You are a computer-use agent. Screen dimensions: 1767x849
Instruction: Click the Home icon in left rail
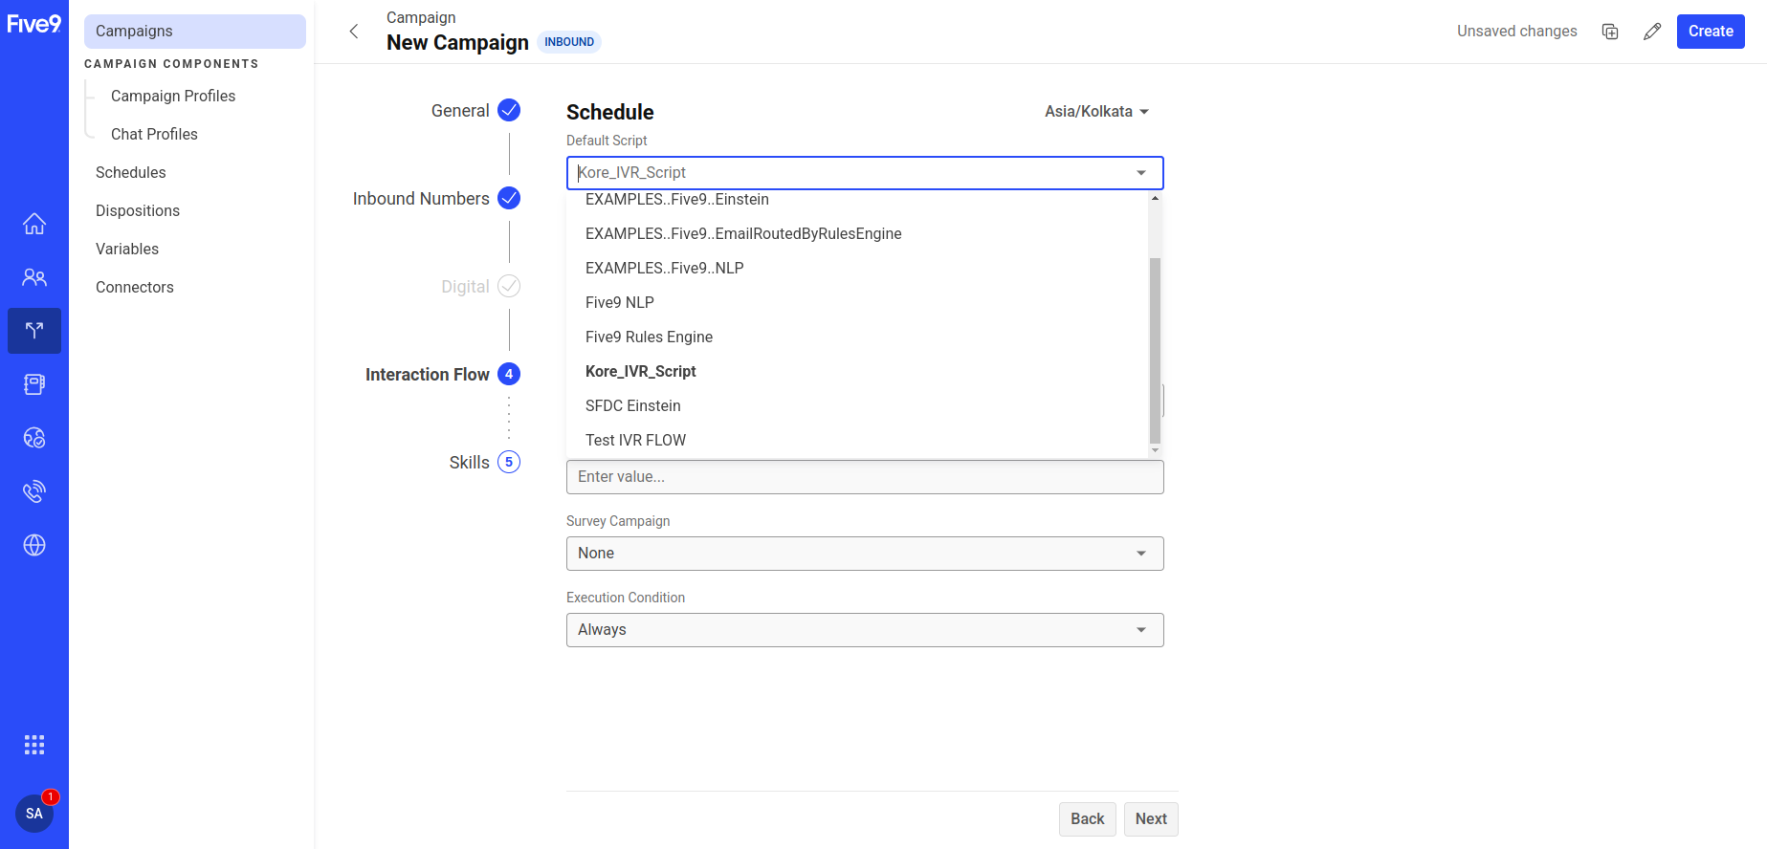click(34, 224)
